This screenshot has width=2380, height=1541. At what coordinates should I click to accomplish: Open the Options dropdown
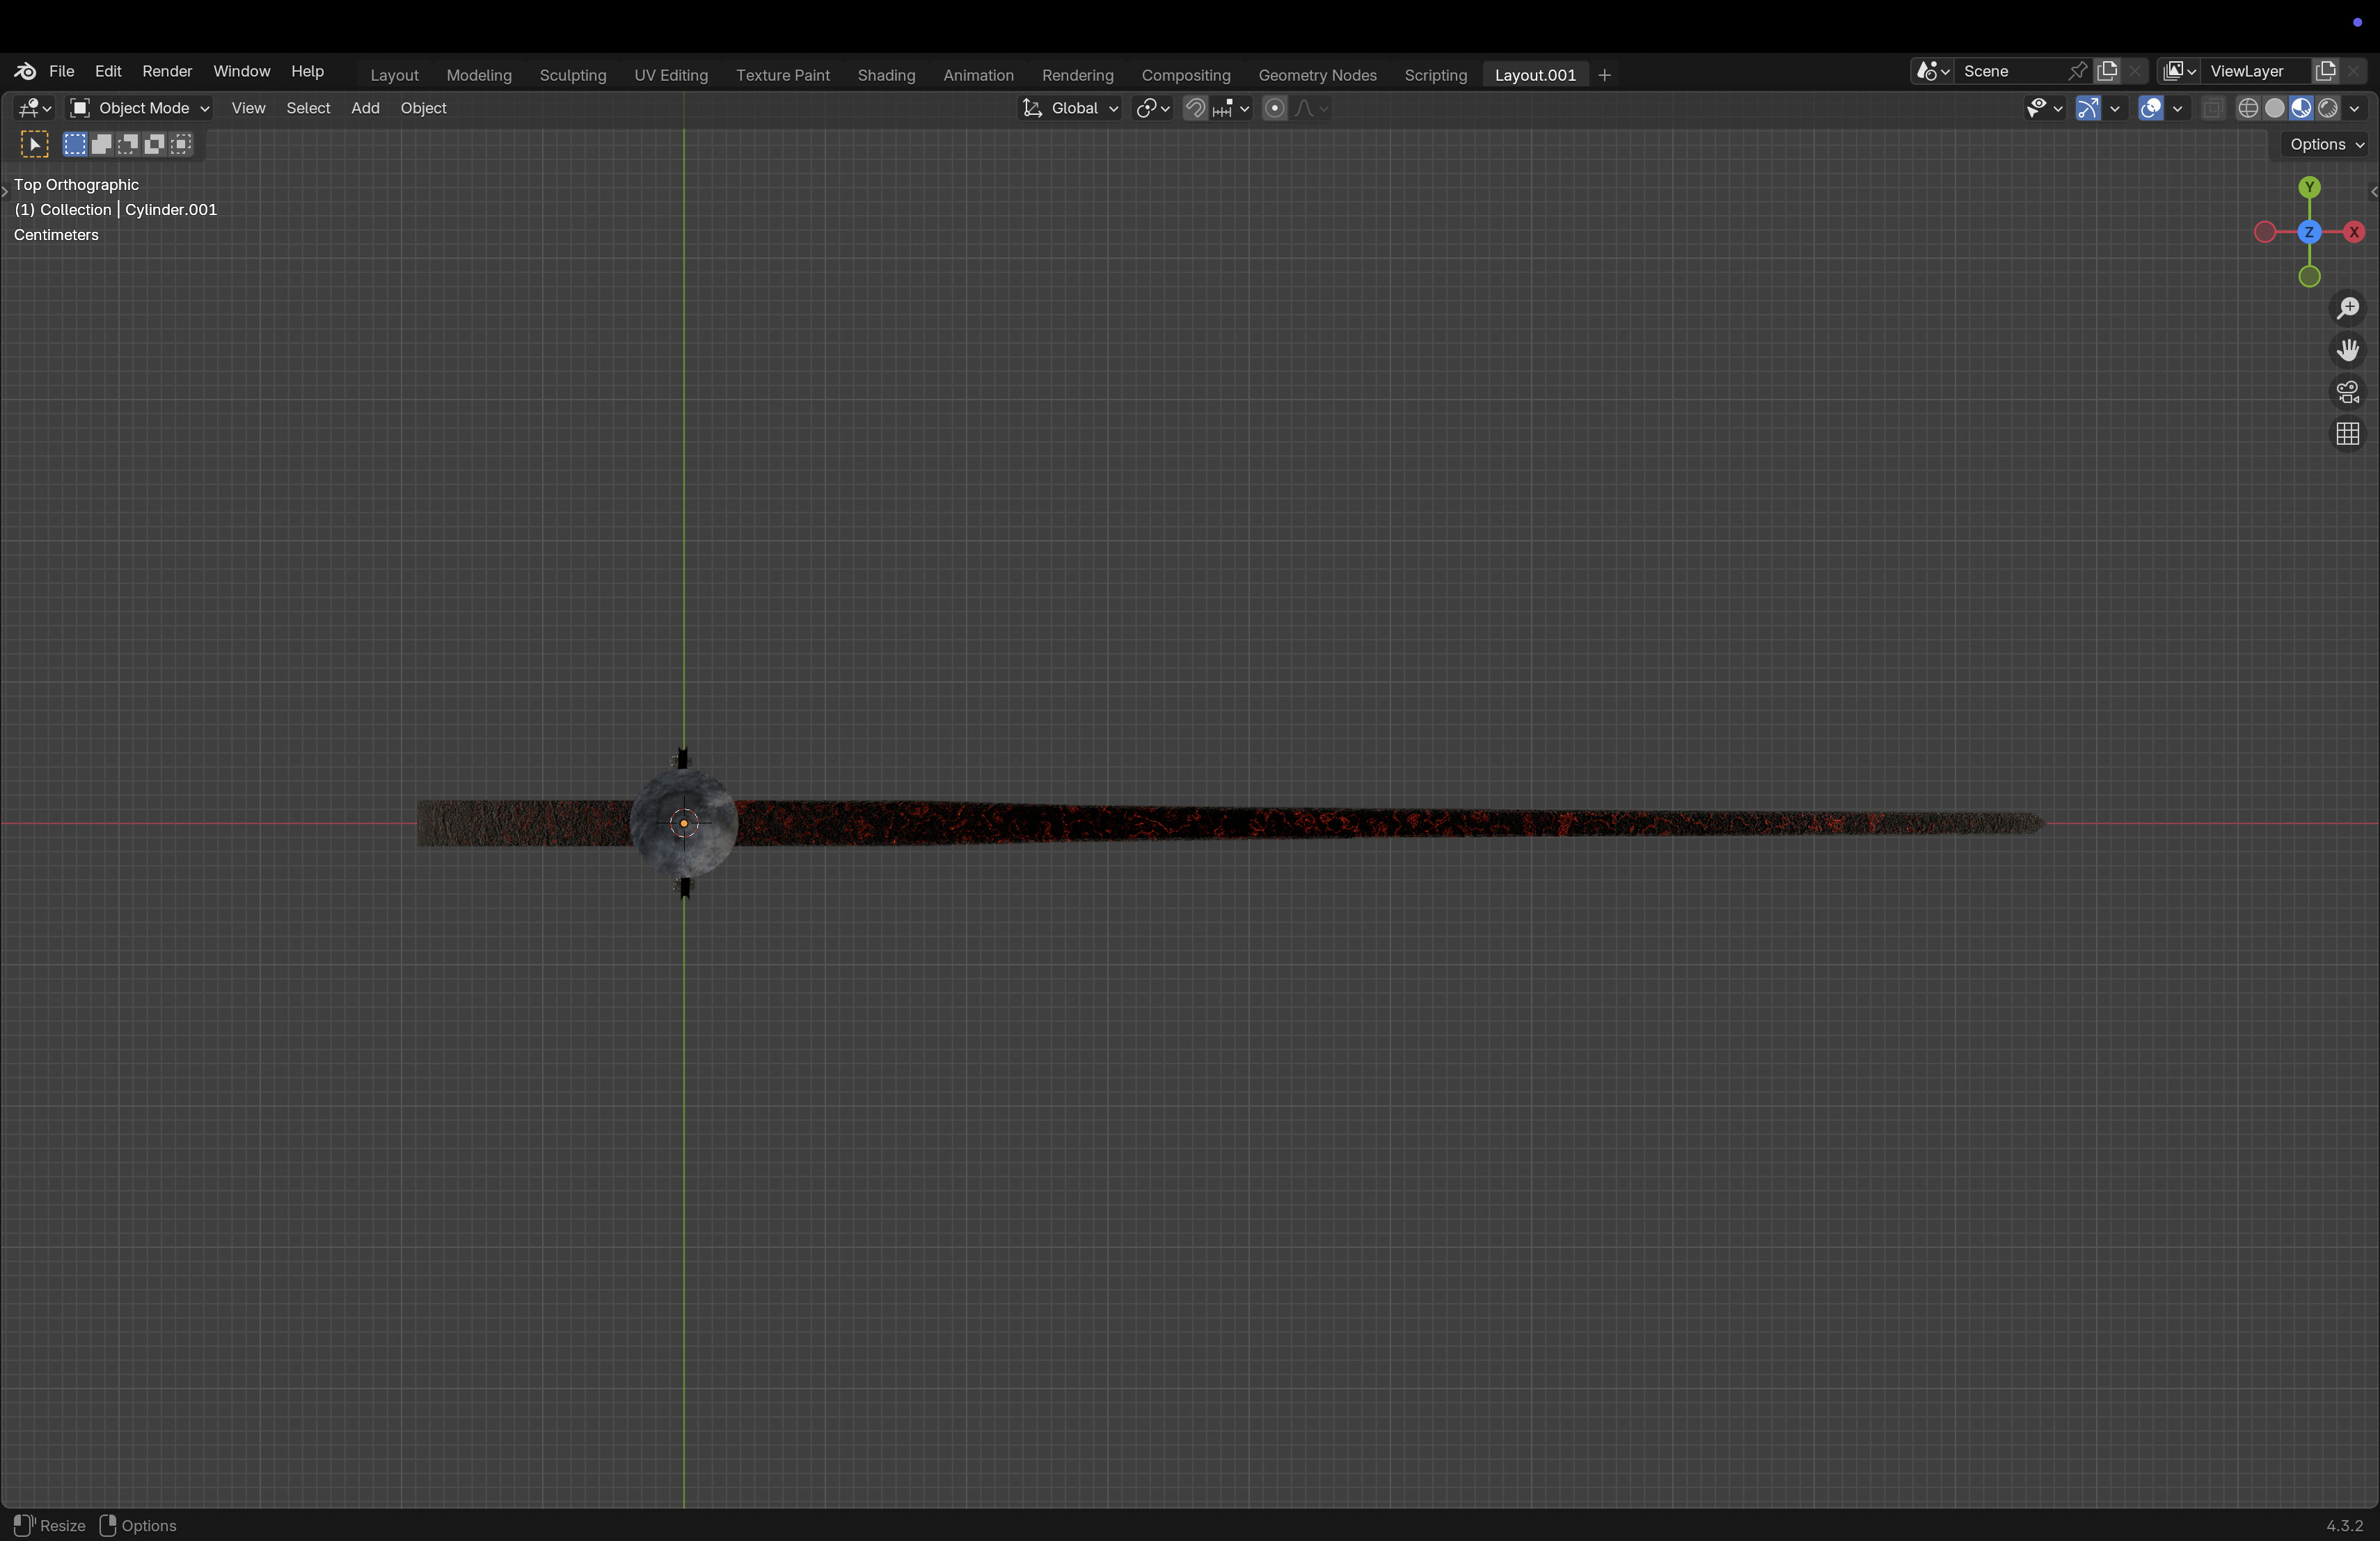(2327, 144)
